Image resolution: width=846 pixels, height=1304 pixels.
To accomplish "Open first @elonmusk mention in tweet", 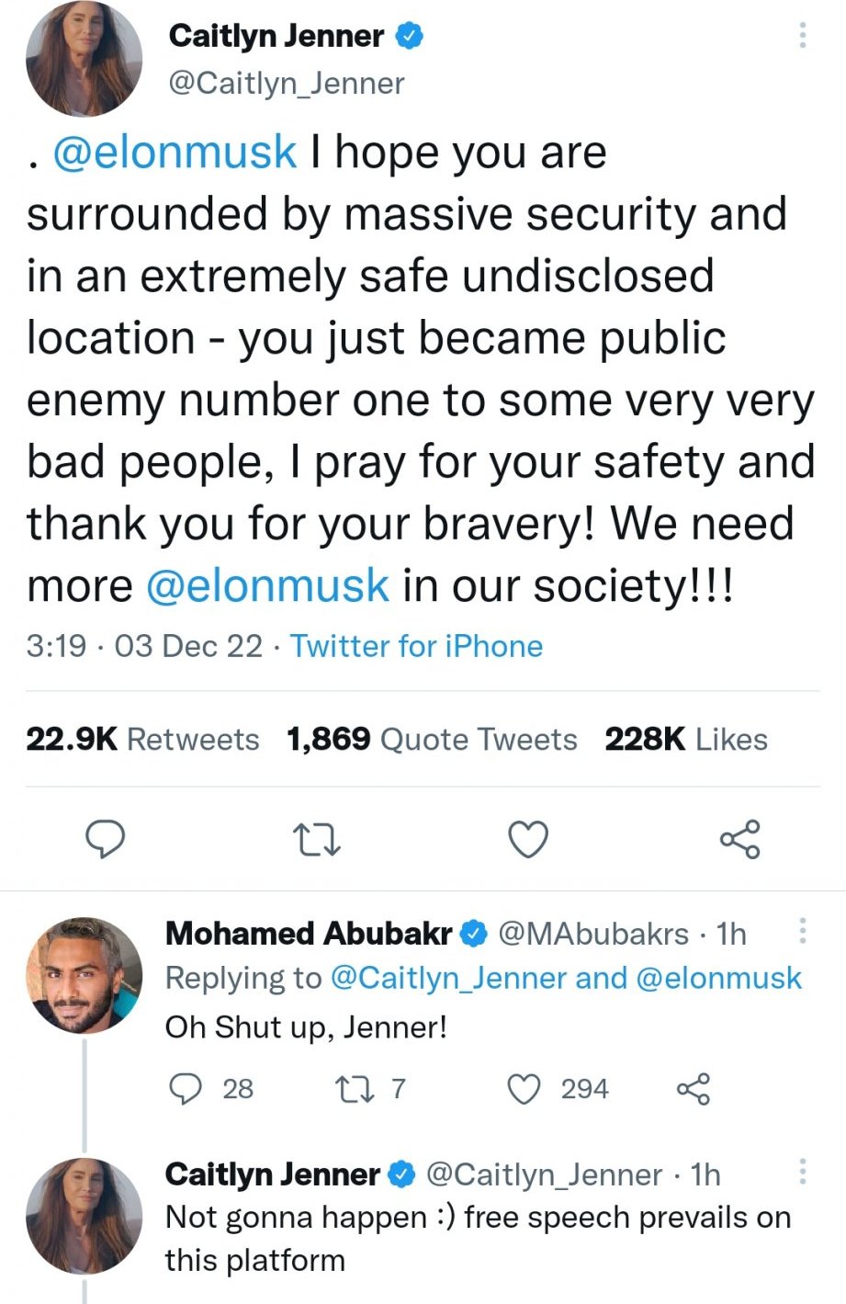I will [175, 153].
